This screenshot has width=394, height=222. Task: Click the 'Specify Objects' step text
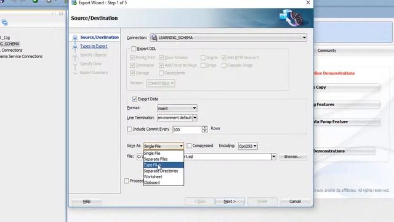click(93, 55)
